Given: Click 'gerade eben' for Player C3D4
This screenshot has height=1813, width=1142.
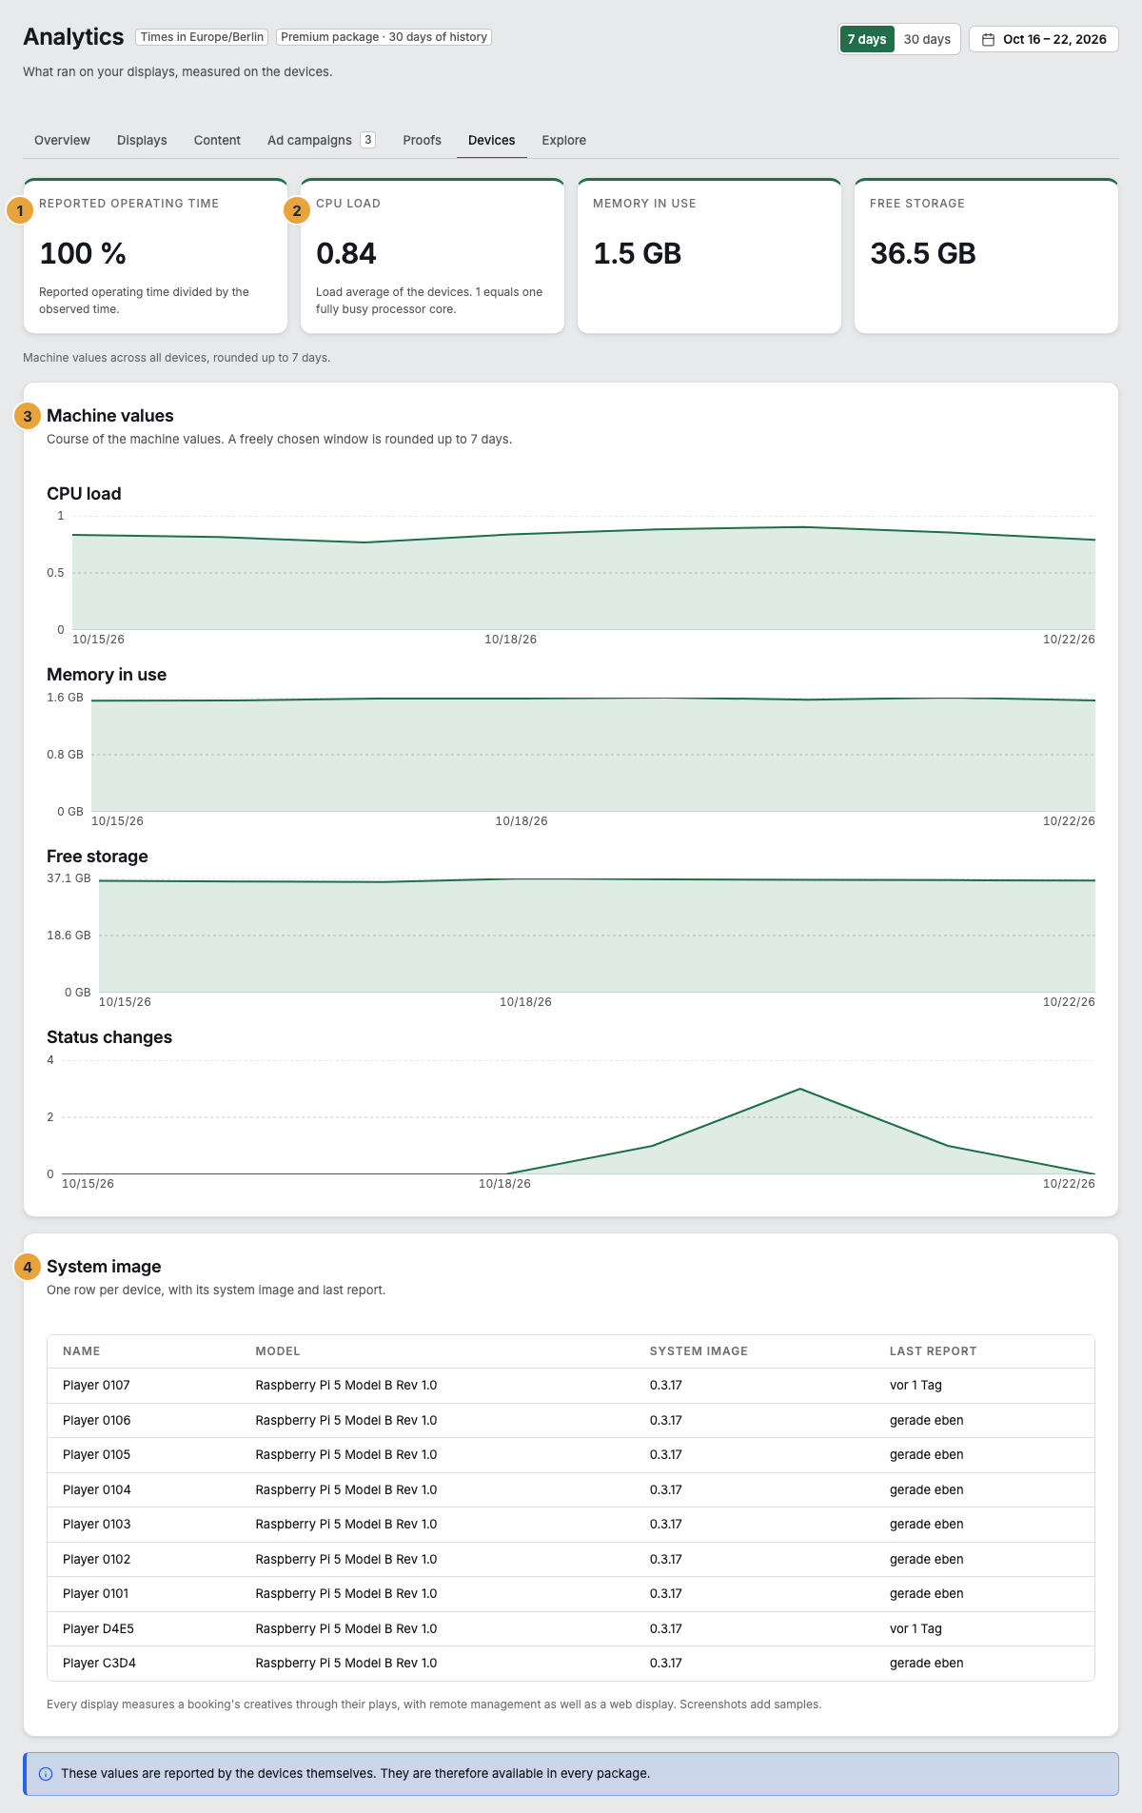Looking at the screenshot, I should [x=927, y=1664].
